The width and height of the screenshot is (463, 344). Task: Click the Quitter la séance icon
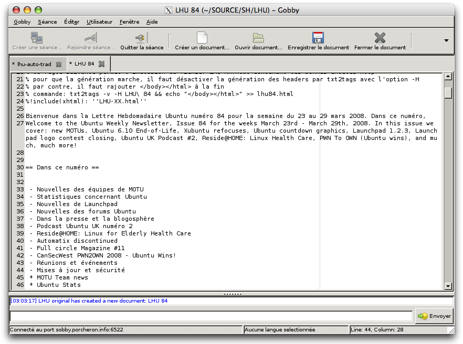141,38
